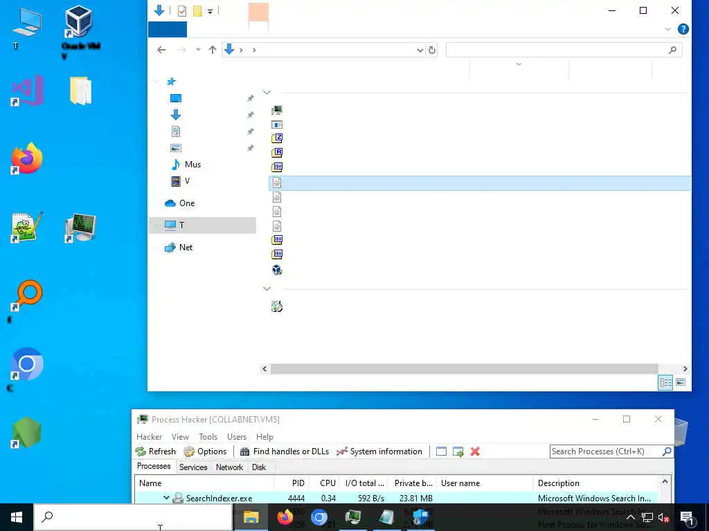Click the up-one-level arrow in File Explorer
Screen dimensions: 709x531
(x=212, y=50)
